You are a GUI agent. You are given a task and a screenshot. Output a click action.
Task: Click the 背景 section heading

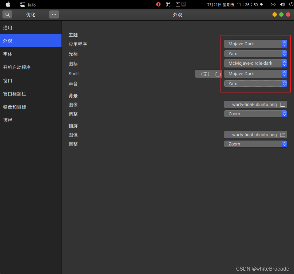click(73, 96)
